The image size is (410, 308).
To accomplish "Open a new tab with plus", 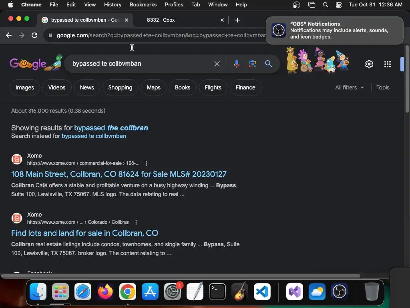I will [x=237, y=20].
